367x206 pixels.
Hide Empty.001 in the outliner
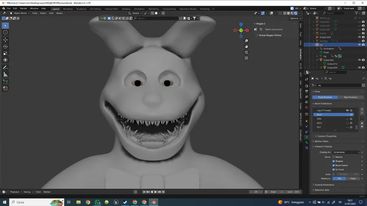click(359, 37)
